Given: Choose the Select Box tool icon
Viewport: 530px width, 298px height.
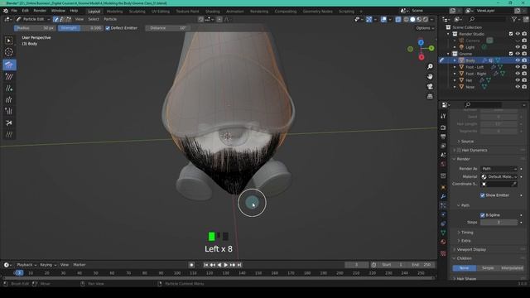Looking at the screenshot, I should 9,41.
